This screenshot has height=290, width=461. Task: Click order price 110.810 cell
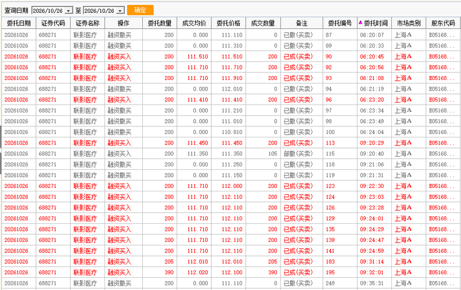pyautogui.click(x=228, y=132)
